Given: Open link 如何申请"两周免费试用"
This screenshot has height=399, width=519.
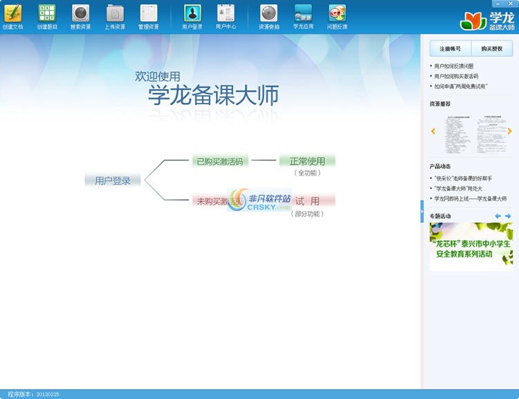Looking at the screenshot, I should 461,86.
